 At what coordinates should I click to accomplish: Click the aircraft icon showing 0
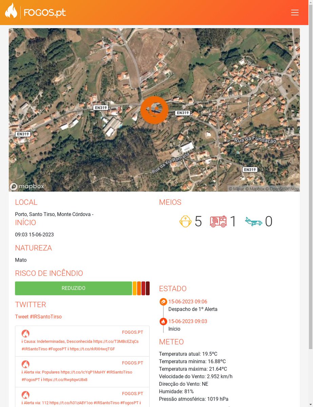coord(254,222)
